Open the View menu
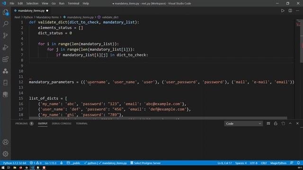The height and width of the screenshot is (170, 303). coord(45,3)
